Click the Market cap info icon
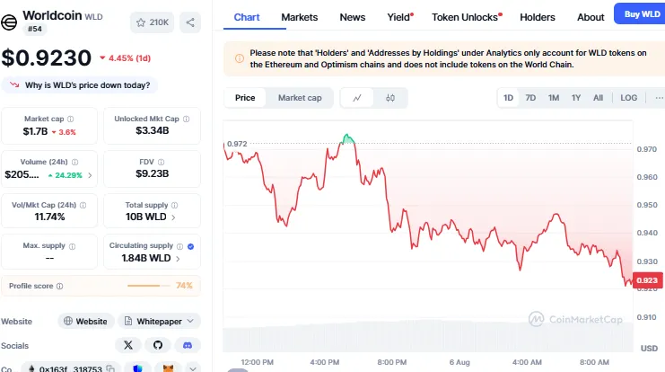665x372 pixels. pos(71,118)
